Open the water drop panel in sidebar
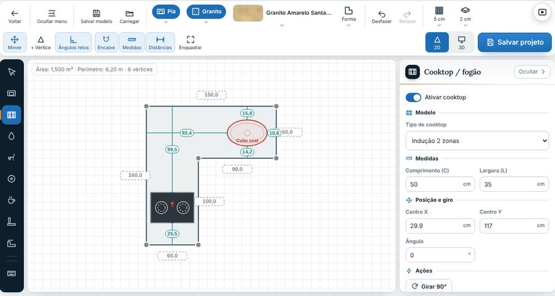This screenshot has height=296, width=555. point(12,136)
